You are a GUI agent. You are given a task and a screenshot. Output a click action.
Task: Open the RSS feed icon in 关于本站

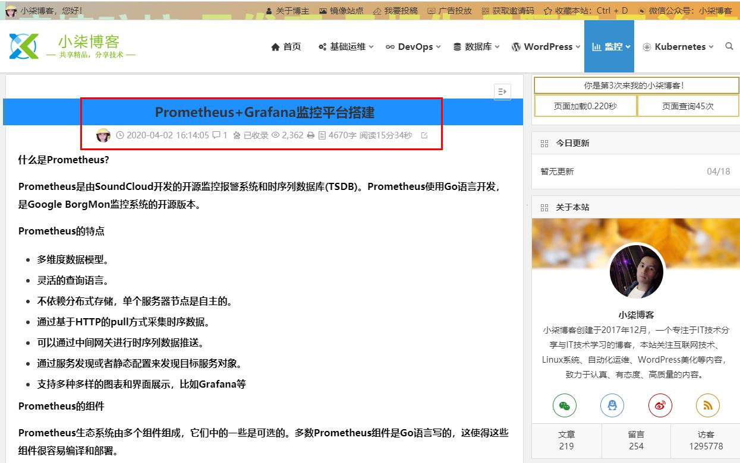point(708,405)
